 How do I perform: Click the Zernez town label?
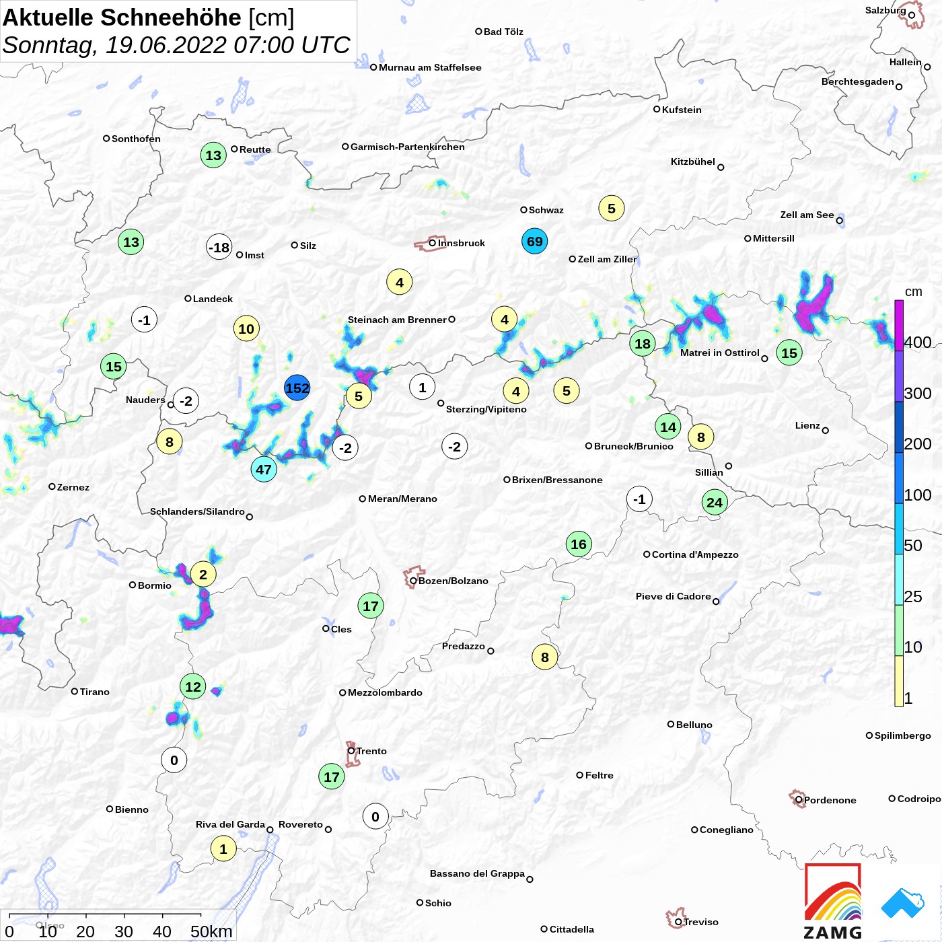[73, 487]
